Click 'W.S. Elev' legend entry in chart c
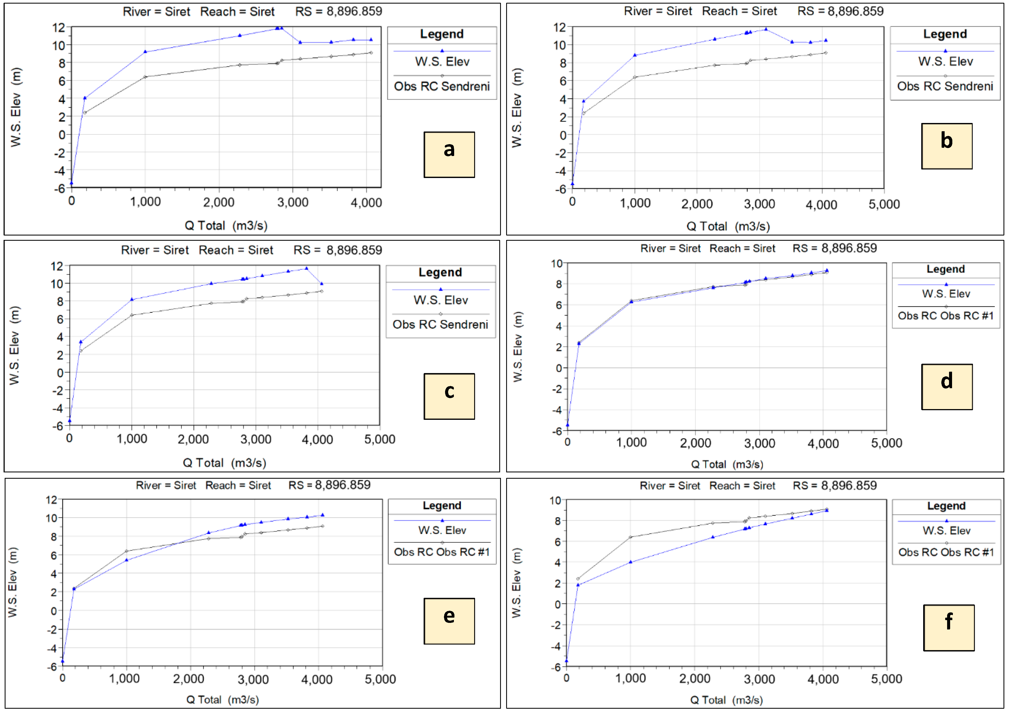 (x=440, y=300)
